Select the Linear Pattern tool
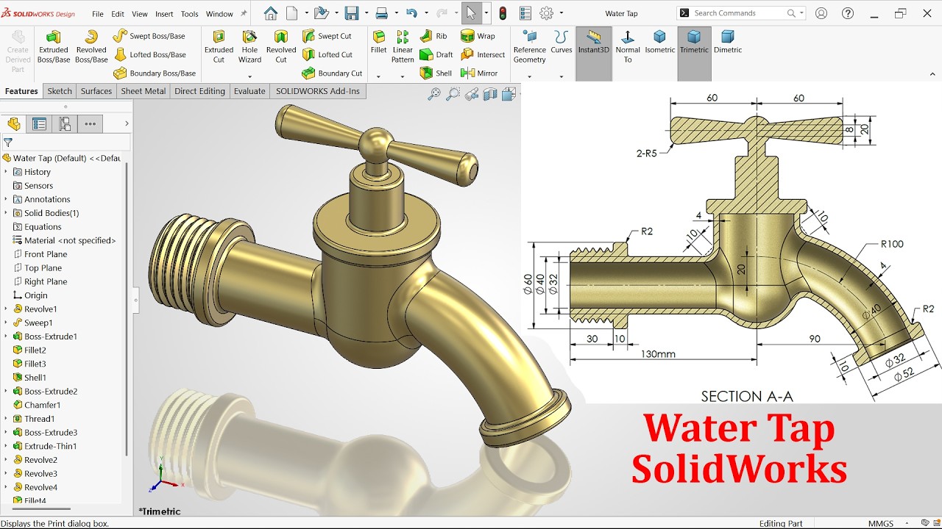The image size is (942, 529). (403, 46)
